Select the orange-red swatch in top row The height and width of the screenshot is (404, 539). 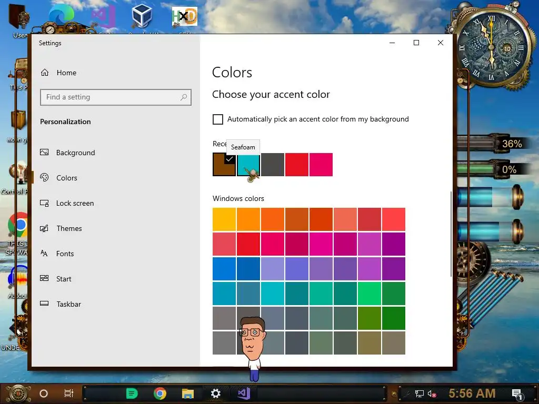coord(321,219)
